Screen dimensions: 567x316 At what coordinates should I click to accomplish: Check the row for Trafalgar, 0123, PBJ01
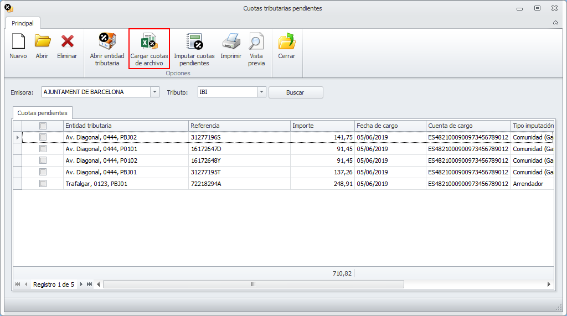coord(43,184)
